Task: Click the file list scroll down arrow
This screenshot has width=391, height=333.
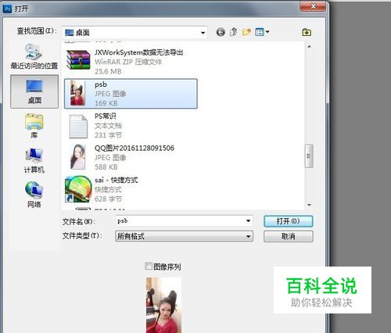Action: tap(309, 205)
